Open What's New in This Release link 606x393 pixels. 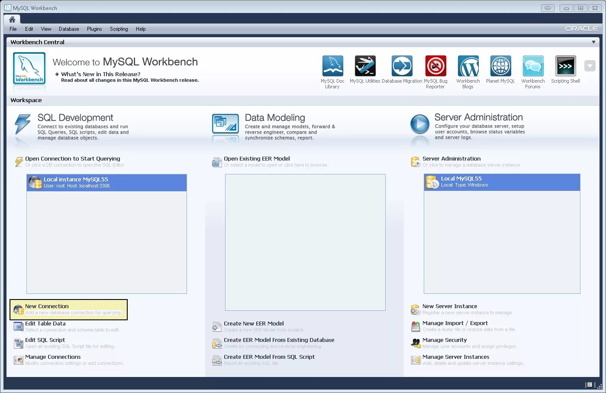(100, 74)
